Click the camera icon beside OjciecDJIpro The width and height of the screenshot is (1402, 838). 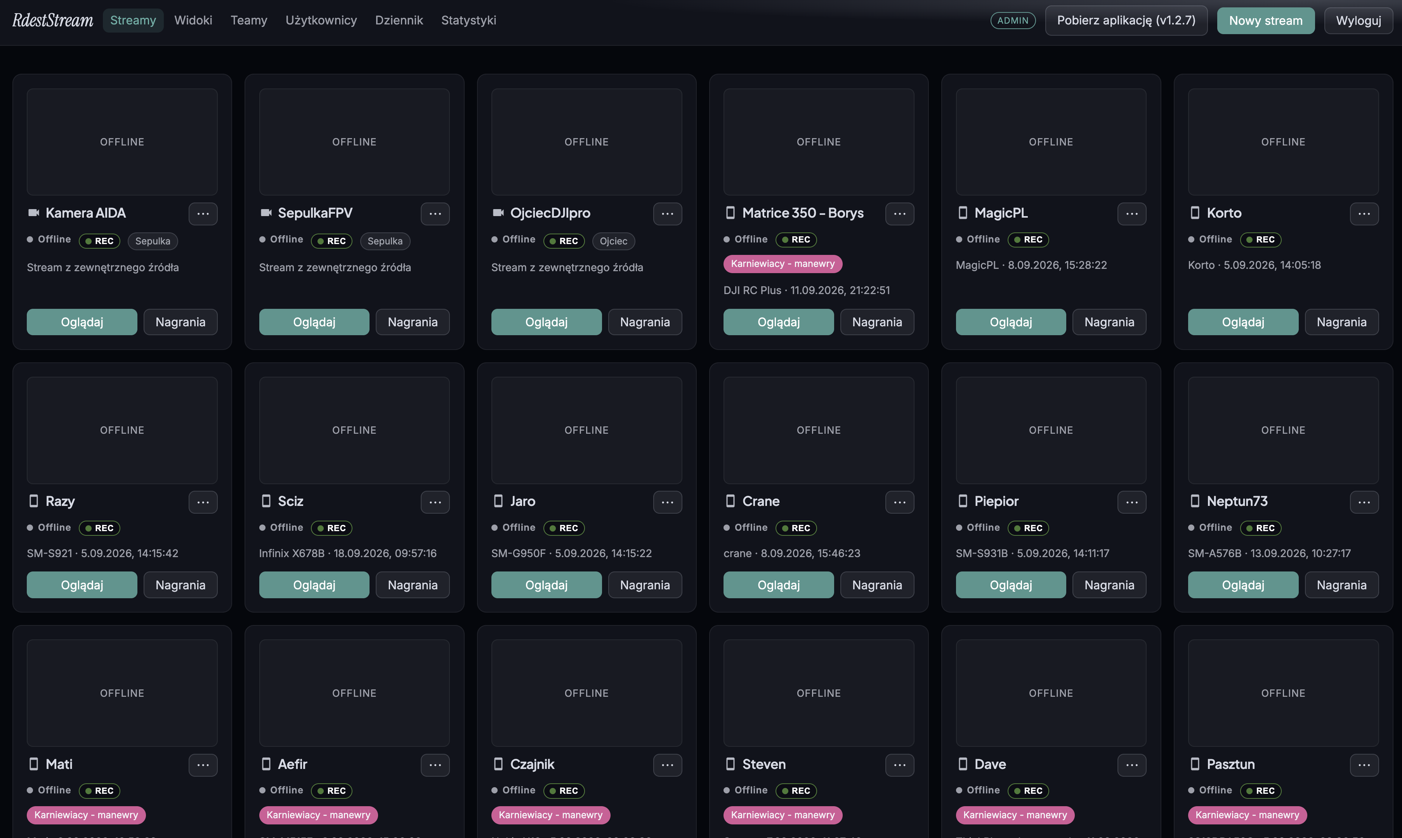pyautogui.click(x=498, y=213)
